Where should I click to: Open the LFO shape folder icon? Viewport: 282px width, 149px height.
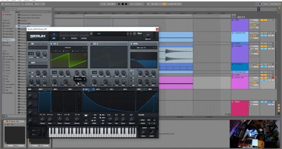86,115
